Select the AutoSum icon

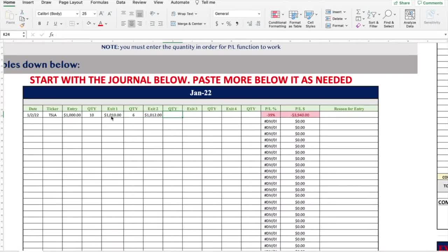point(358,12)
